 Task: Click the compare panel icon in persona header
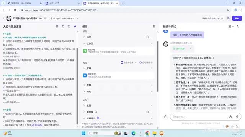click(69, 27)
